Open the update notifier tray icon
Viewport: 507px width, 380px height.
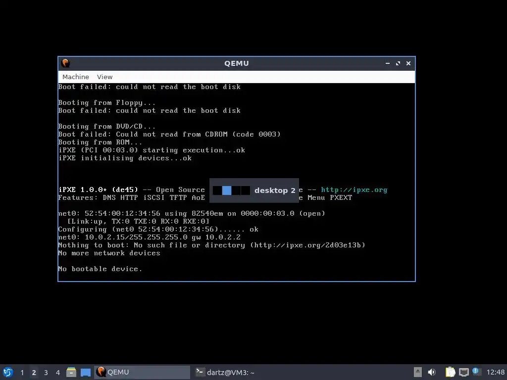[476, 372]
